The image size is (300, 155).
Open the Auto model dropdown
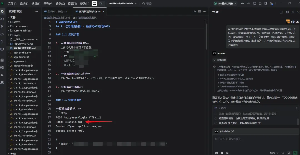(273, 153)
